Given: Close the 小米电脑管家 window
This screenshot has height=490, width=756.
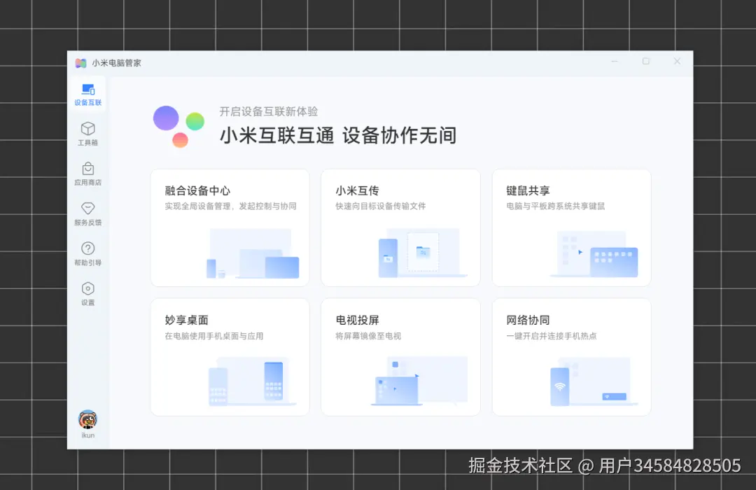Looking at the screenshot, I should tap(677, 62).
